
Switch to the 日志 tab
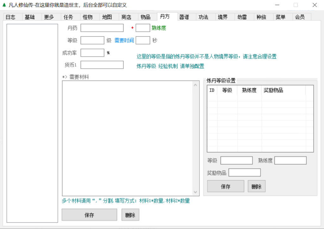(11, 17)
